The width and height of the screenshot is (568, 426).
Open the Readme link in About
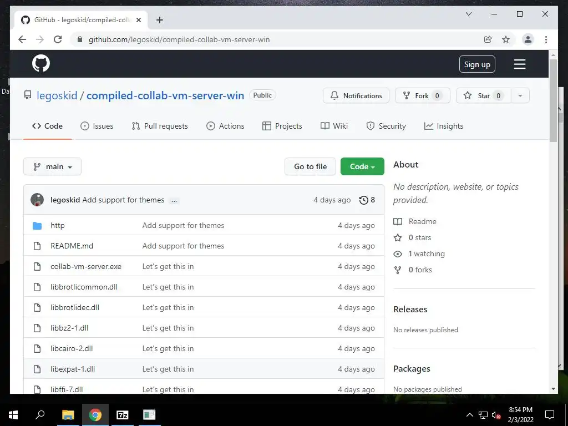point(422,222)
